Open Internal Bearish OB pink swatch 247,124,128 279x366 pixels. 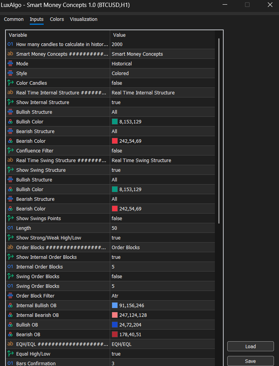115,315
